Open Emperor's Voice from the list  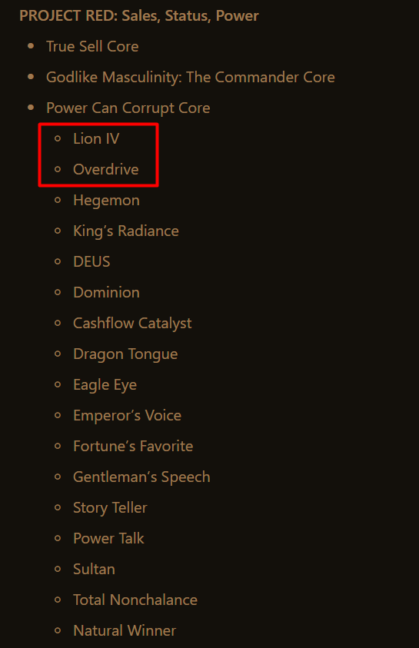[128, 415]
